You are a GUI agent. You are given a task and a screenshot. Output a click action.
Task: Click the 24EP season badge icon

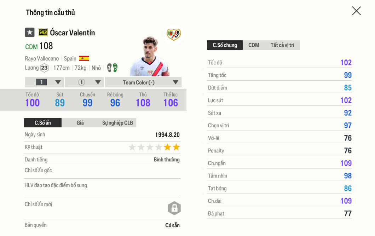(x=43, y=33)
